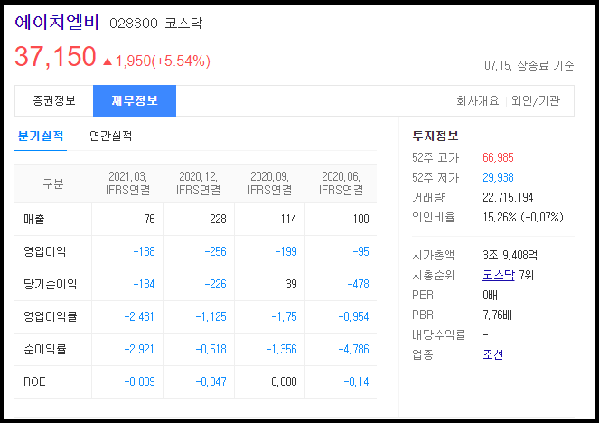Click the price change 1,950(+5.54%)

pyautogui.click(x=163, y=61)
